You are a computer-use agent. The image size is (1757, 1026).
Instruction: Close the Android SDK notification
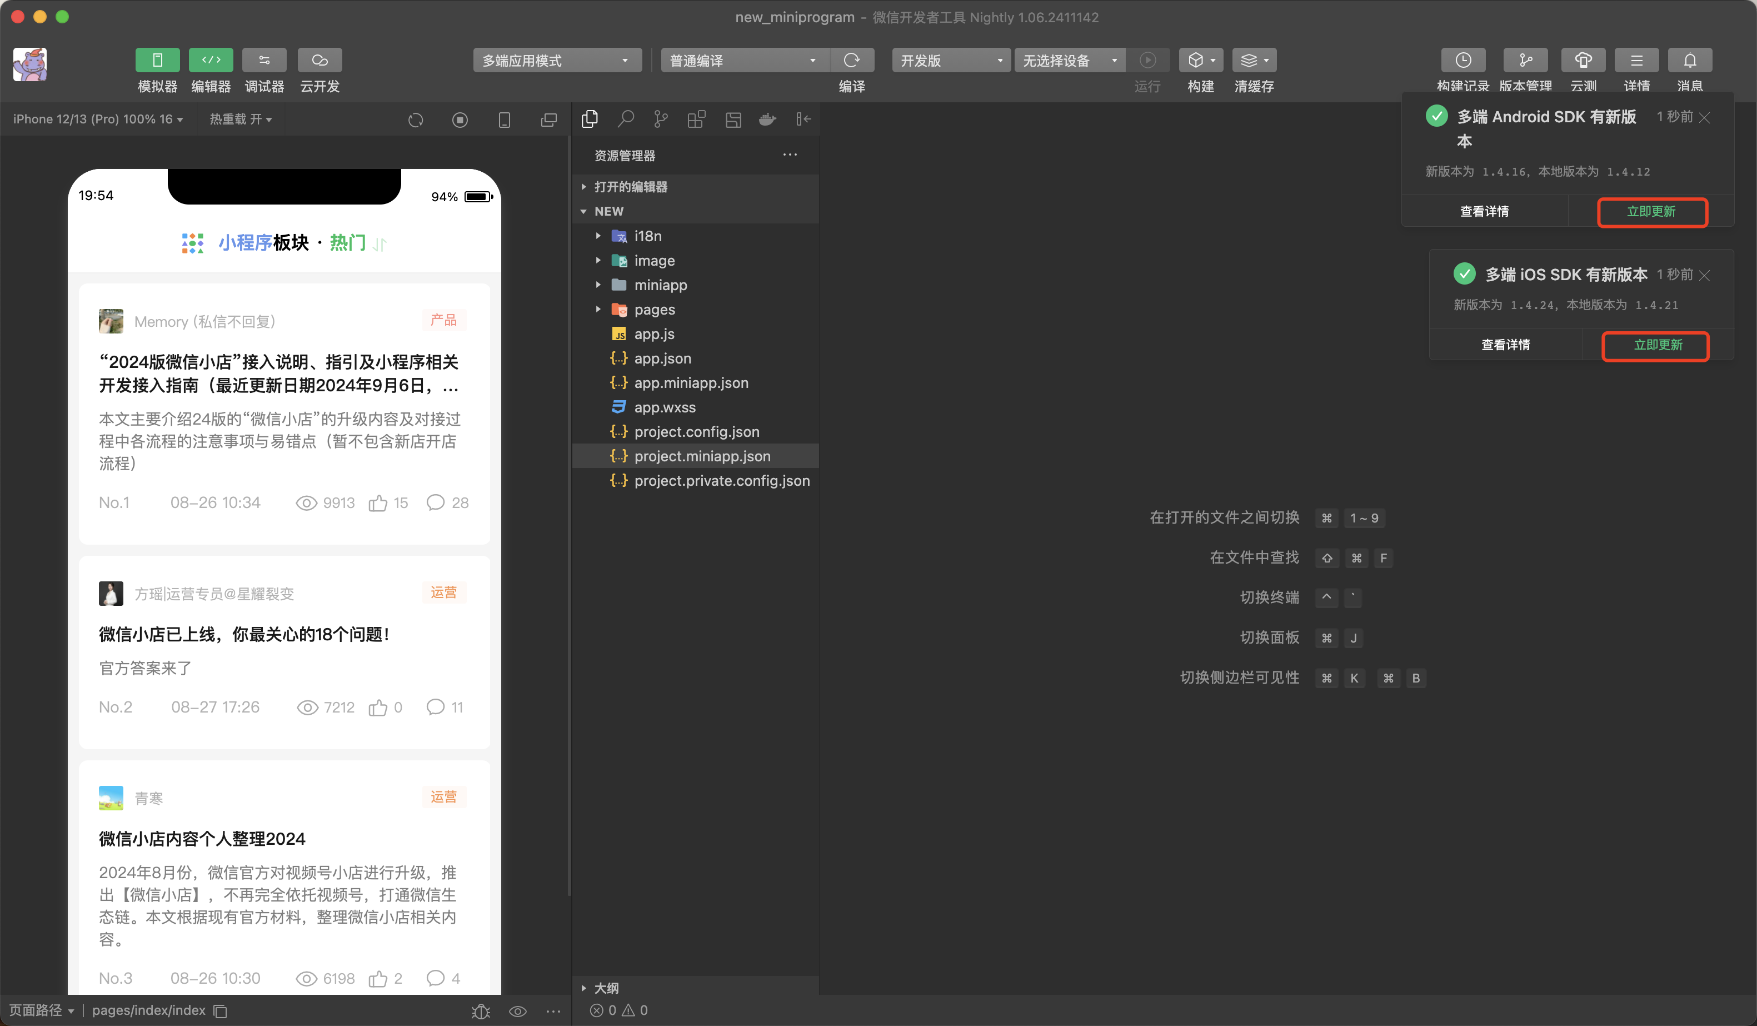(x=1705, y=117)
